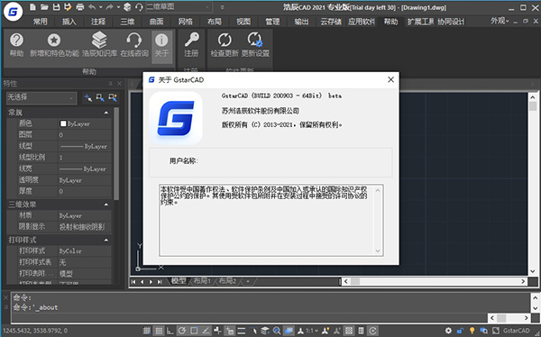Open the 常用 ribbon tab

[x=40, y=22]
